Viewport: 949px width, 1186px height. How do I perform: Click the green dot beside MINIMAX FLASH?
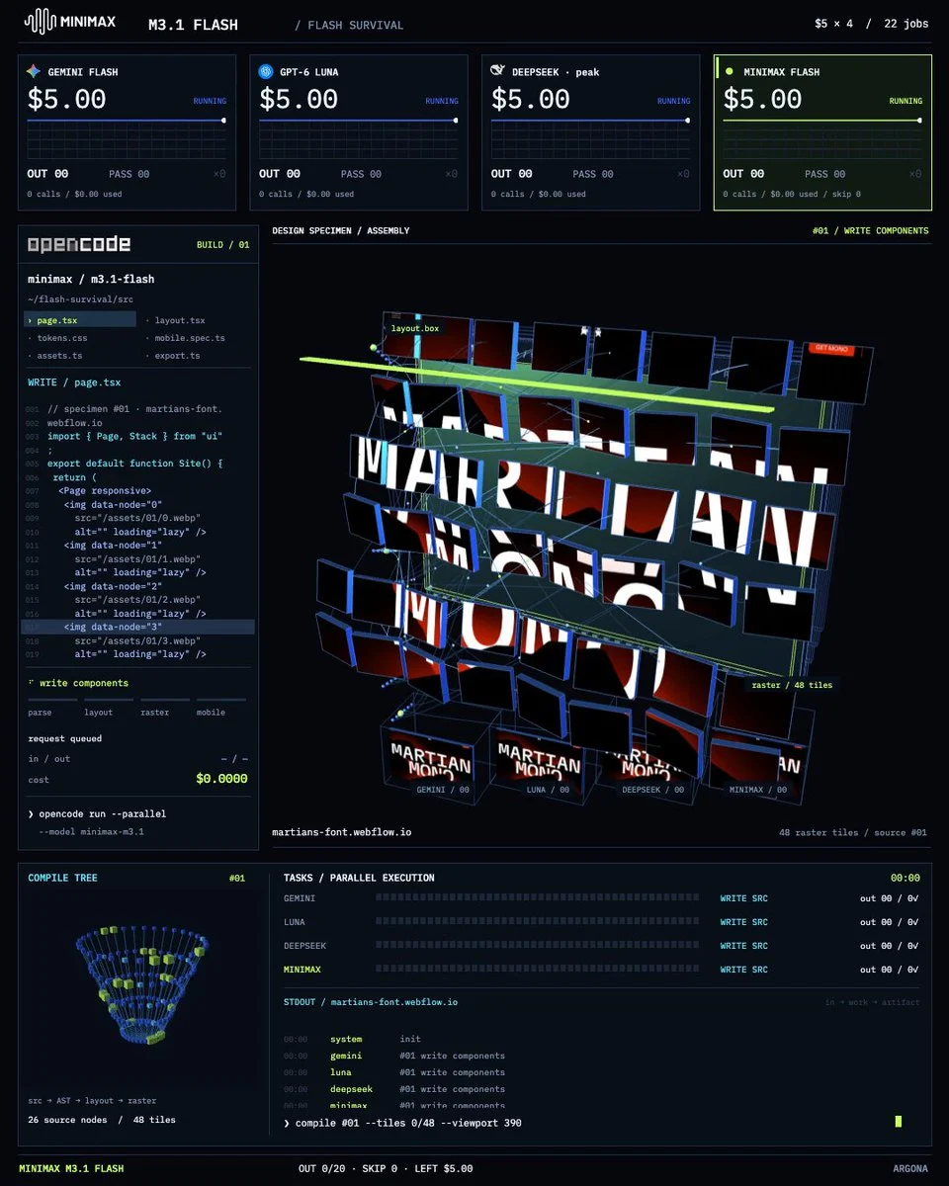pos(730,71)
